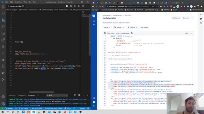Open the Opera browser in taskbar
Image resolution: width=204 pixels, height=114 pixels.
(65, 112)
